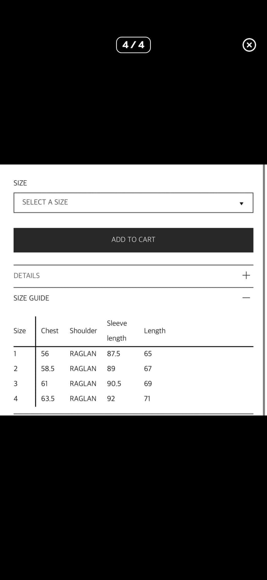Click the minus icon beside Size Guide
This screenshot has width=267, height=580.
coord(246,298)
